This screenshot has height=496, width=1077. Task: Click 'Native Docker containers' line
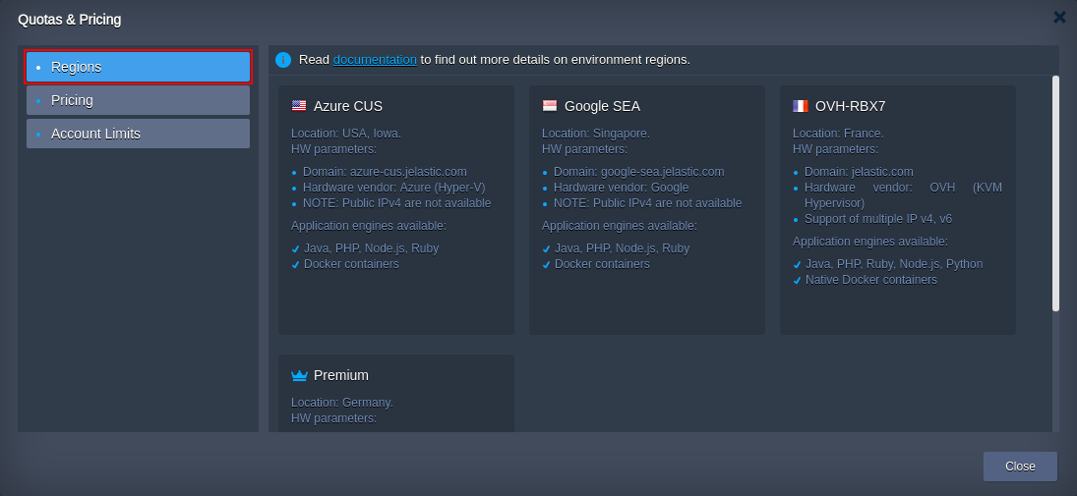coord(871,280)
